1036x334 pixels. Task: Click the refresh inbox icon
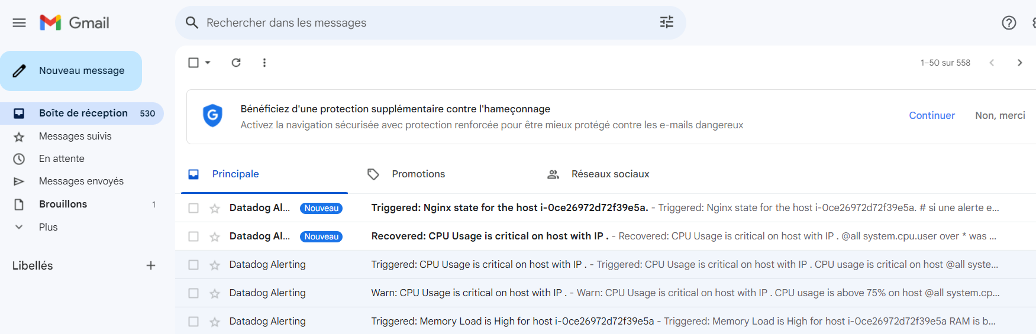click(x=236, y=63)
